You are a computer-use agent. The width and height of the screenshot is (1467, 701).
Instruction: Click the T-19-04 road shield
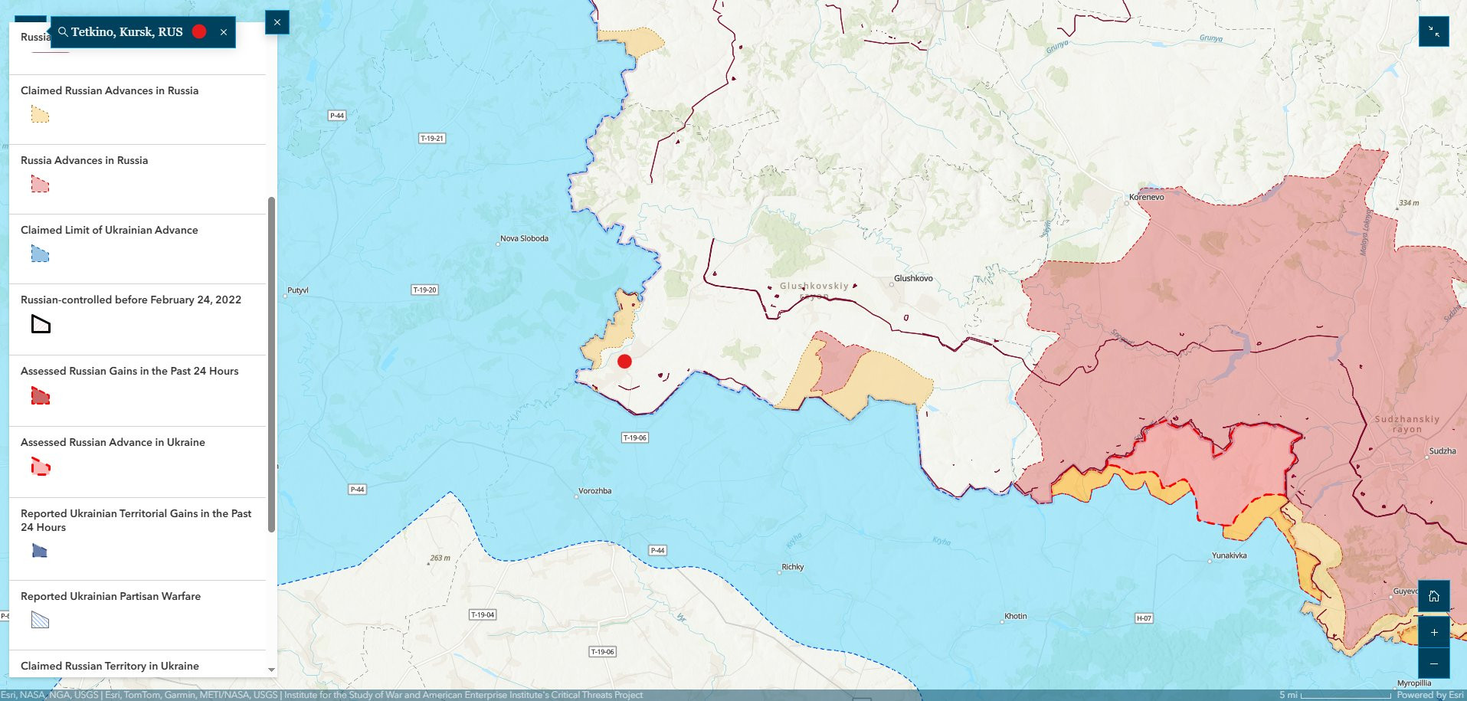(x=483, y=615)
